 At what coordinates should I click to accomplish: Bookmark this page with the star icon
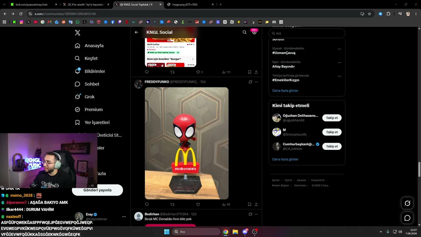click(369, 14)
